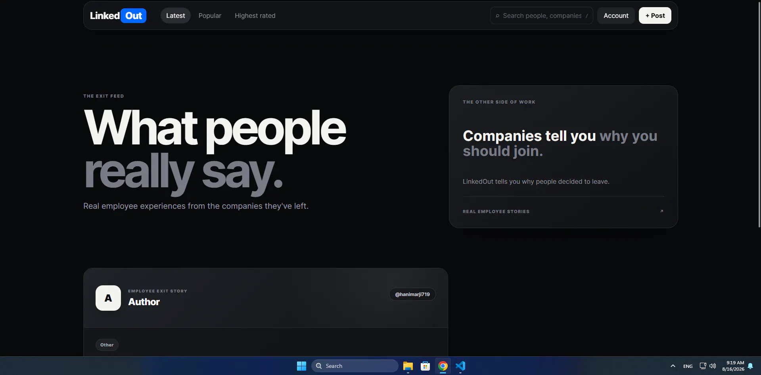The height and width of the screenshot is (375, 761).
Task: Open Microsoft Store from the taskbar
Action: (425, 366)
